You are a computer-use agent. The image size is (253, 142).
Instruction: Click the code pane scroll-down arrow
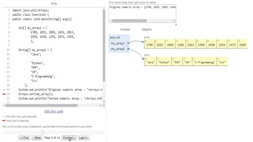coord(104,102)
